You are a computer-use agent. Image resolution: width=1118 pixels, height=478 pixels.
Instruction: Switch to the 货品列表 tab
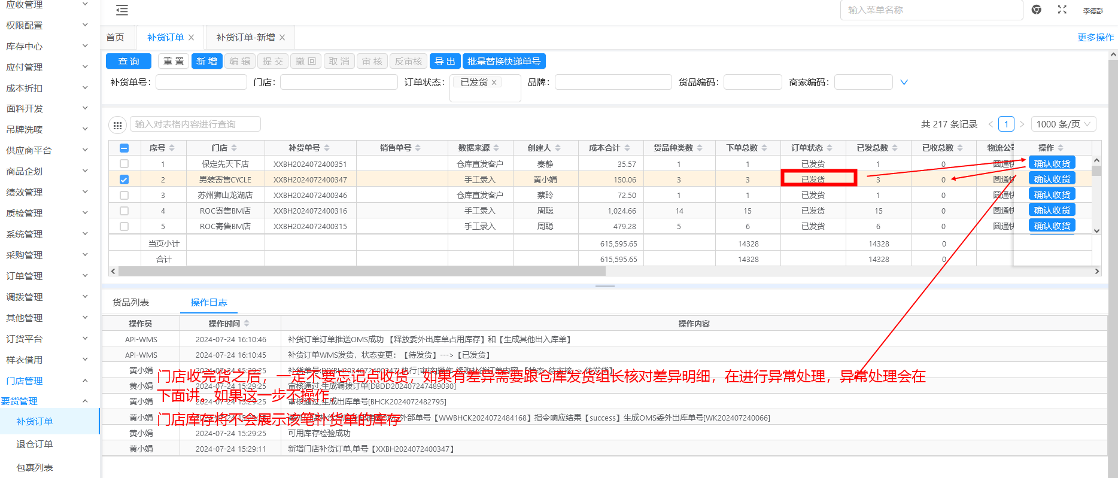[130, 303]
